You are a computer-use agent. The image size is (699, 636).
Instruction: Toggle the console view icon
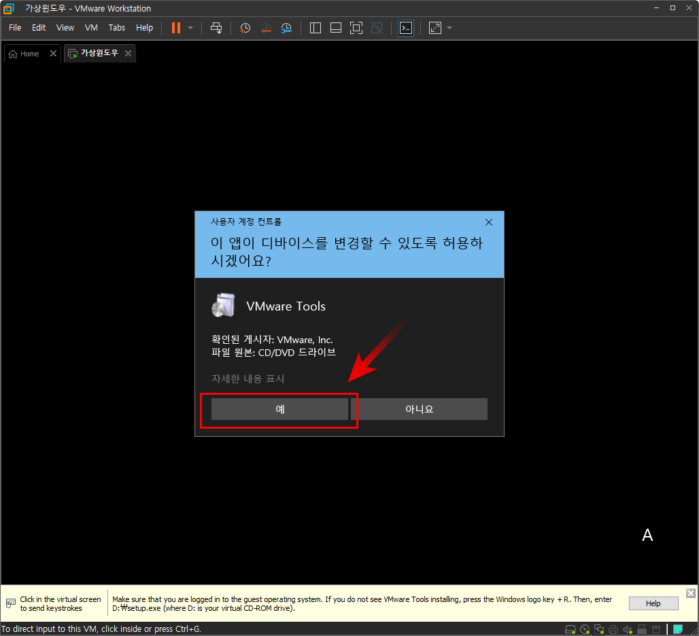(x=406, y=28)
